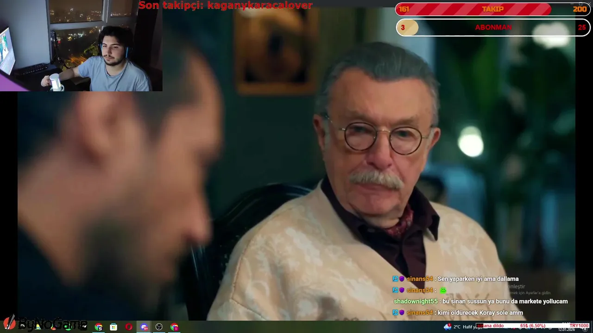Click the TAKIP follower goal progress bar
The image size is (593, 333).
tap(493, 9)
